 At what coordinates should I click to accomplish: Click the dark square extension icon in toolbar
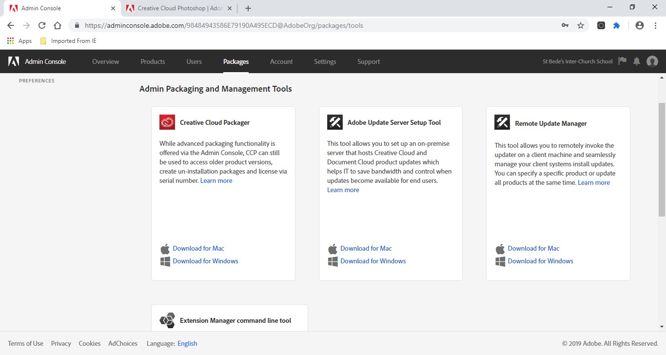pyautogui.click(x=601, y=25)
